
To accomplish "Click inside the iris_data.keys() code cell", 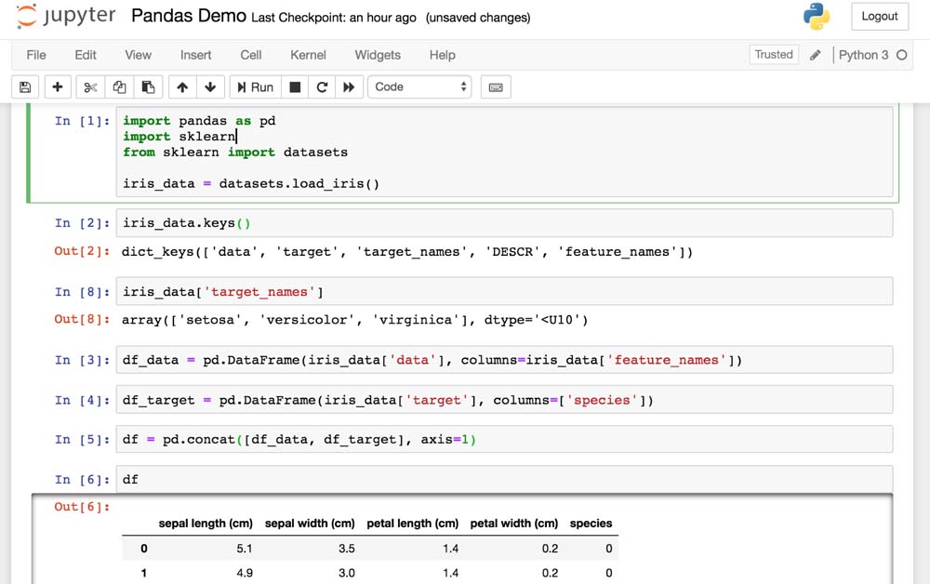I will click(x=502, y=223).
